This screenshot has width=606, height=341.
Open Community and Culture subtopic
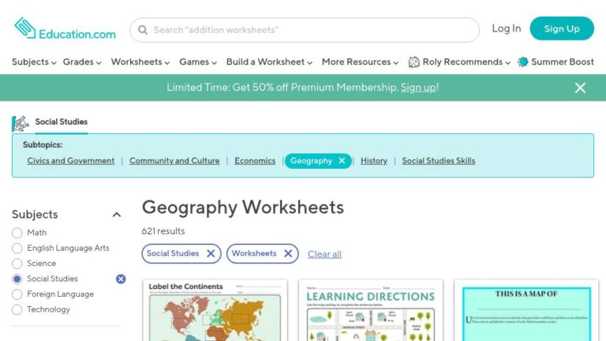[x=174, y=161]
